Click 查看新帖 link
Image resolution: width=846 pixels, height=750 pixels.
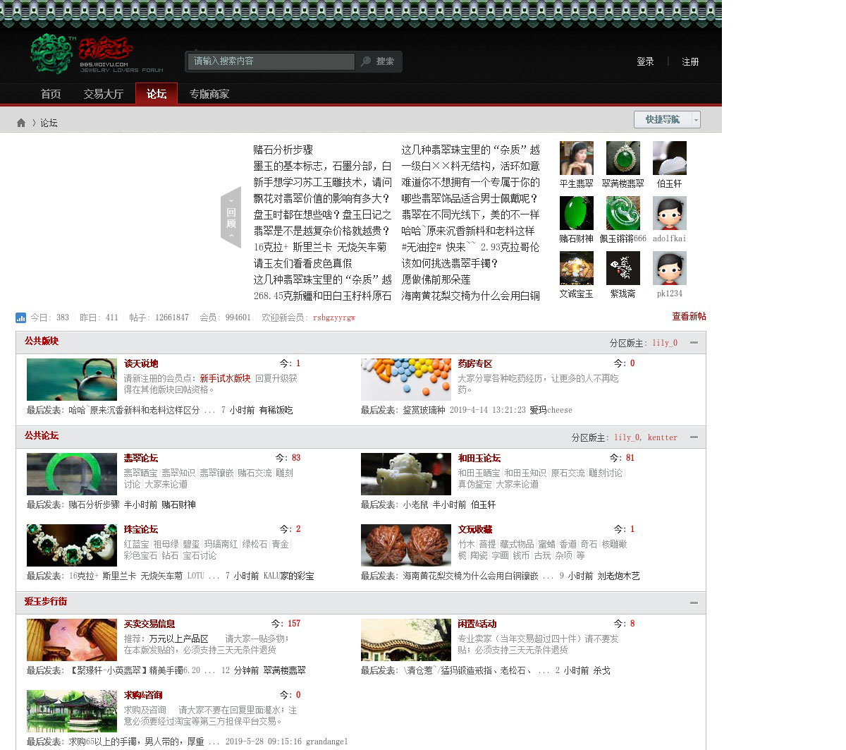point(689,317)
